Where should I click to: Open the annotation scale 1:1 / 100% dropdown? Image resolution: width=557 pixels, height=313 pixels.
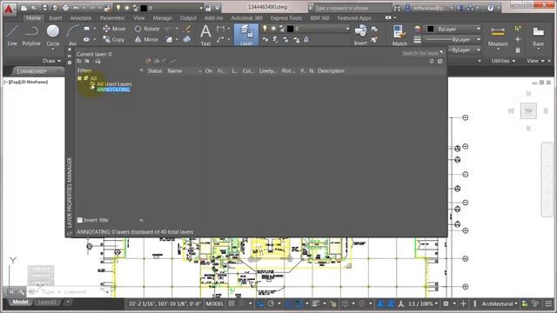coord(422,303)
